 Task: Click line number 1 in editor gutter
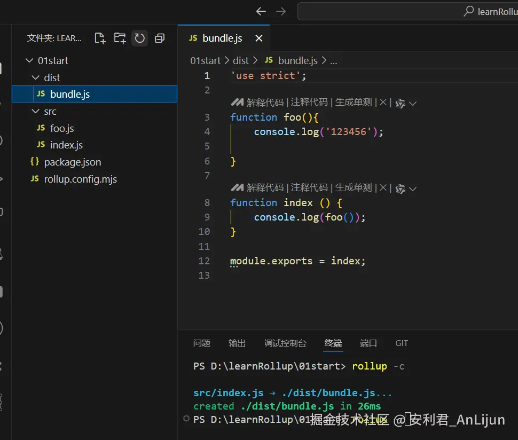[x=207, y=76]
